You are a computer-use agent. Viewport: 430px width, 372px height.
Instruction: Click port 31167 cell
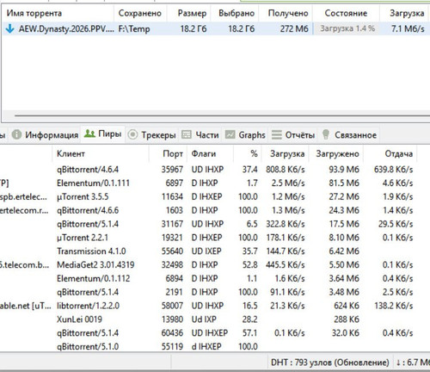(172, 224)
